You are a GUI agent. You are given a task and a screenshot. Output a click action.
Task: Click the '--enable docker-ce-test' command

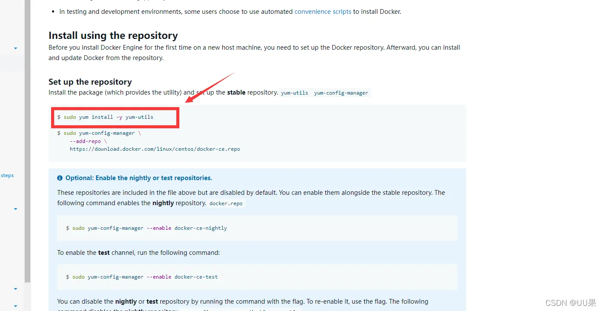pos(142,277)
